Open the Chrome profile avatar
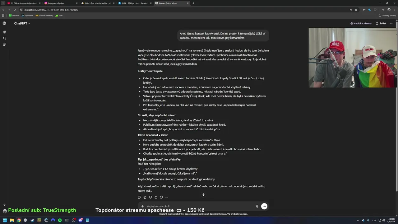Viewport: 398px width, 224px height. point(389,10)
